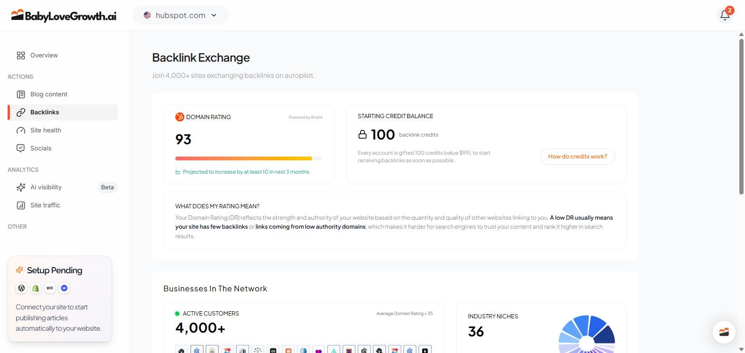This screenshot has width=745, height=353.
Task: Select the Shopify icon in Setup Pending
Action: click(x=36, y=288)
